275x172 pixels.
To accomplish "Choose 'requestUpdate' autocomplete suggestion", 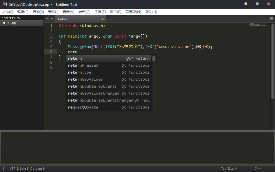I will tap(109, 107).
